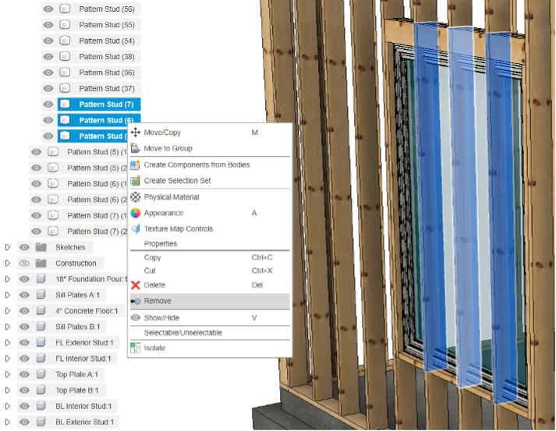
Task: Click the Pattern Stud (7) (2 row label
Action: (x=97, y=231)
